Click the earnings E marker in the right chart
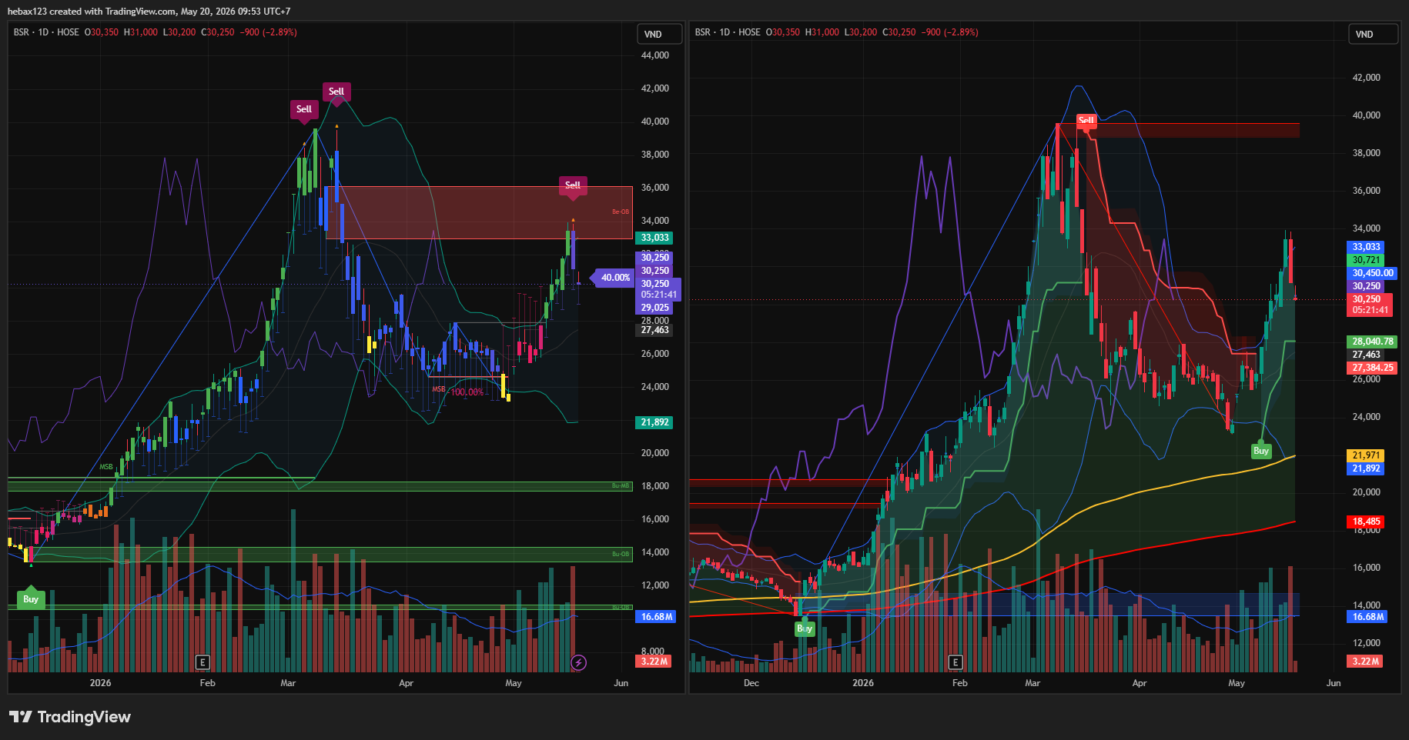The width and height of the screenshot is (1409, 740). point(956,662)
